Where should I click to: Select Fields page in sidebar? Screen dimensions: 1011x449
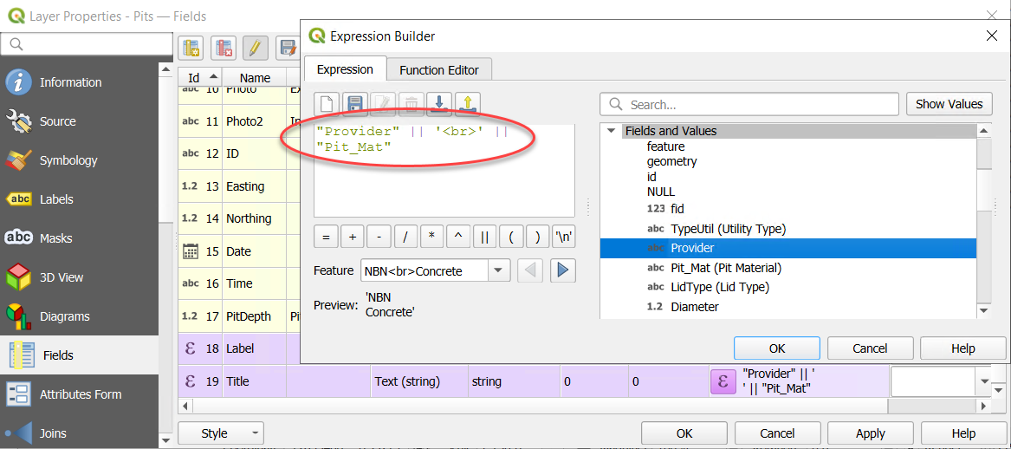[80, 355]
